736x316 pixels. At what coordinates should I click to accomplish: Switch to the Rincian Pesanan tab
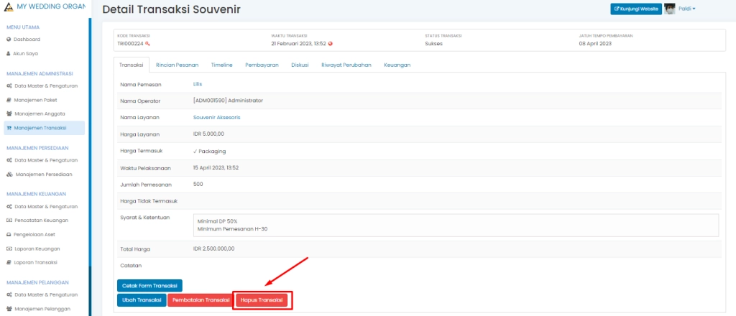click(x=177, y=65)
